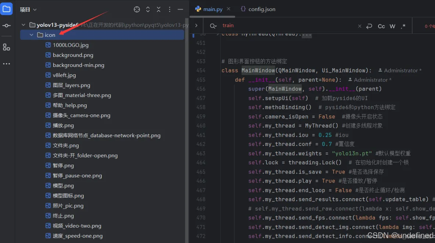This screenshot has width=435, height=243.
Task: Click Administrator author hint on line 455
Action: coord(370,80)
